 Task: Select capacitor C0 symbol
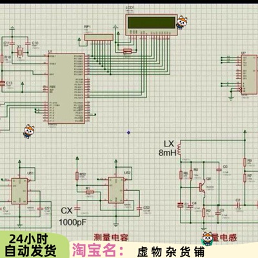point(219,170)
